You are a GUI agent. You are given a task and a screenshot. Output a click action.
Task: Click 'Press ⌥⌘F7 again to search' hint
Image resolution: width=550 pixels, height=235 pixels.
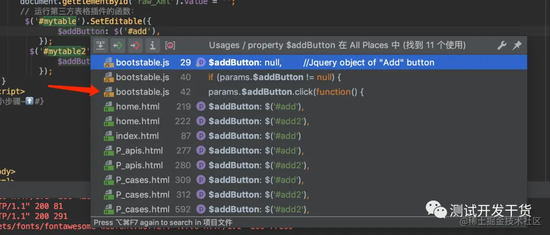coord(163,222)
